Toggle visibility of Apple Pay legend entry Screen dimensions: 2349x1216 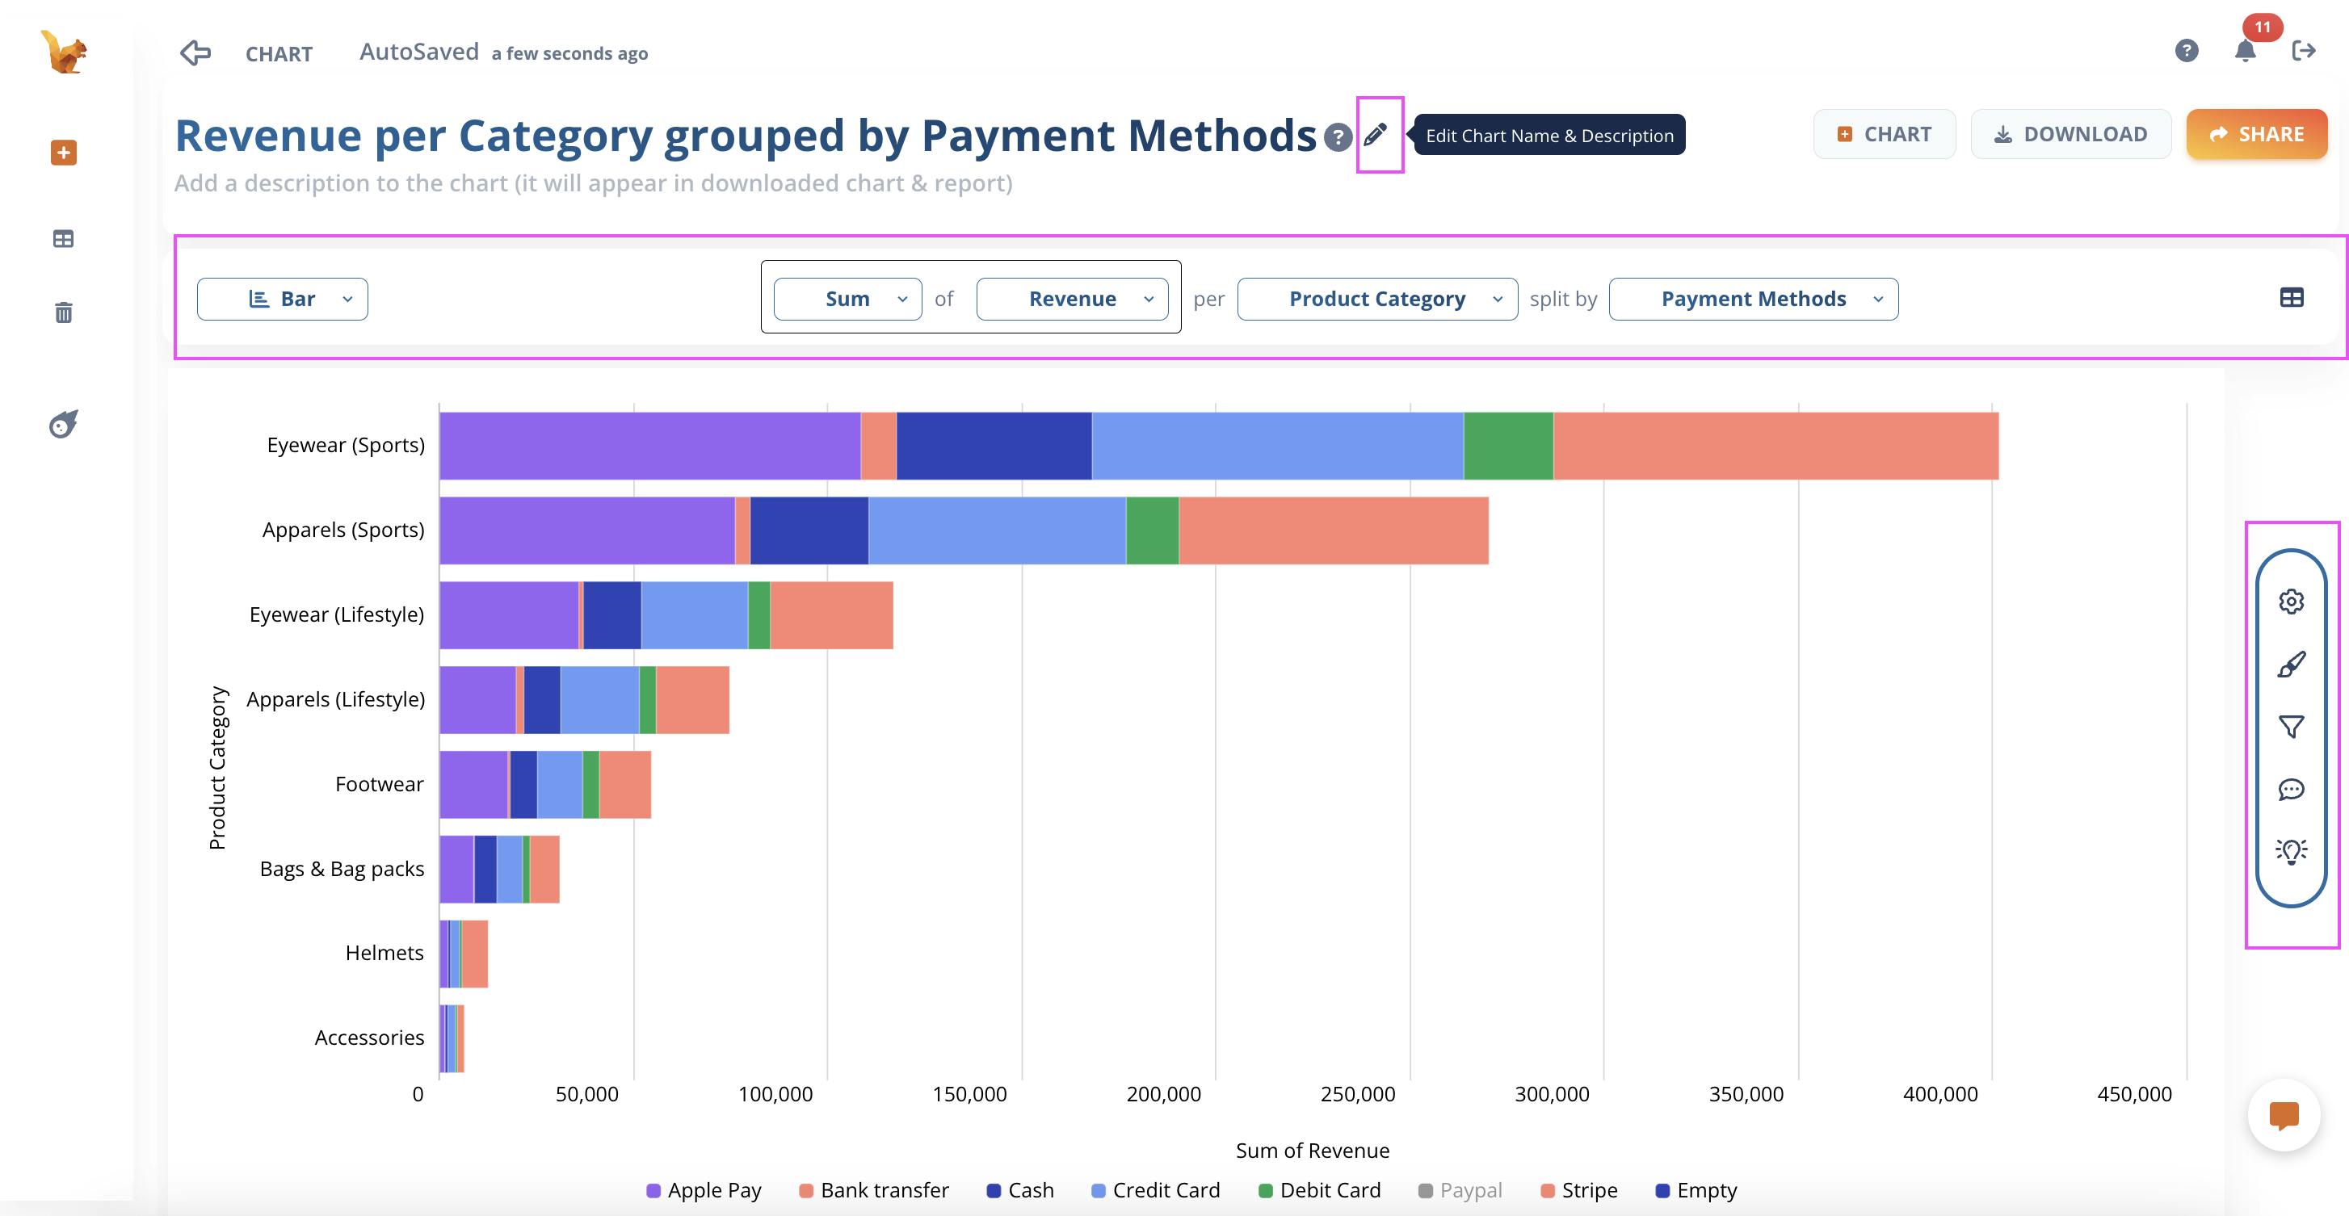(703, 1189)
